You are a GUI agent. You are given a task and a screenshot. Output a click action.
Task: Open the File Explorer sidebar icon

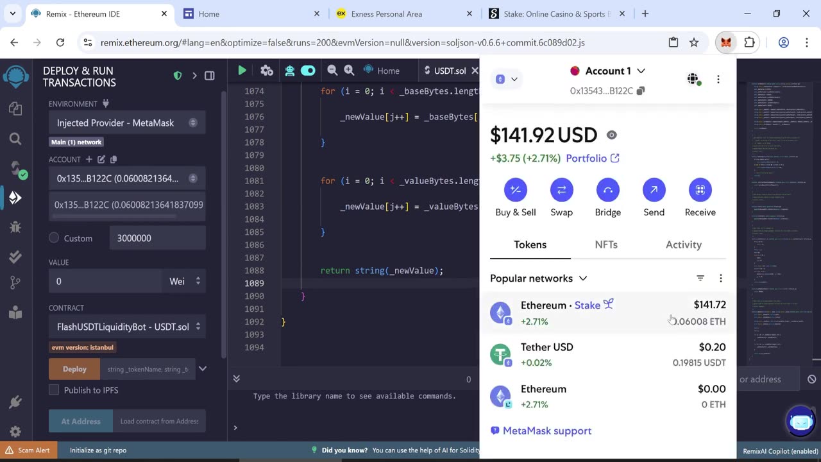[x=15, y=109]
